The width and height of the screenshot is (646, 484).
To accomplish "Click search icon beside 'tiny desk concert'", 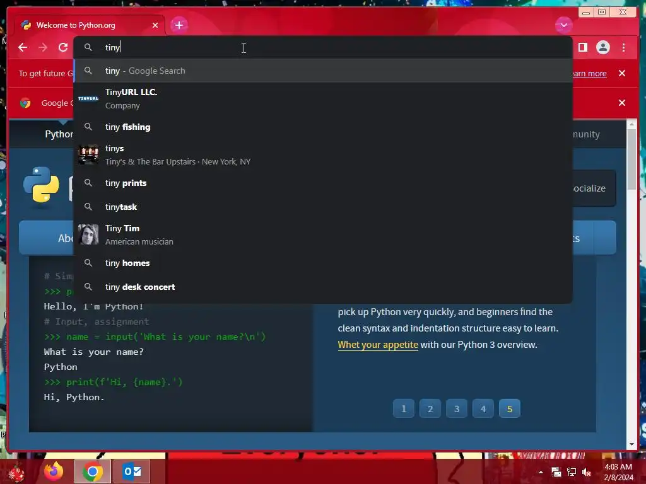I will pyautogui.click(x=88, y=287).
